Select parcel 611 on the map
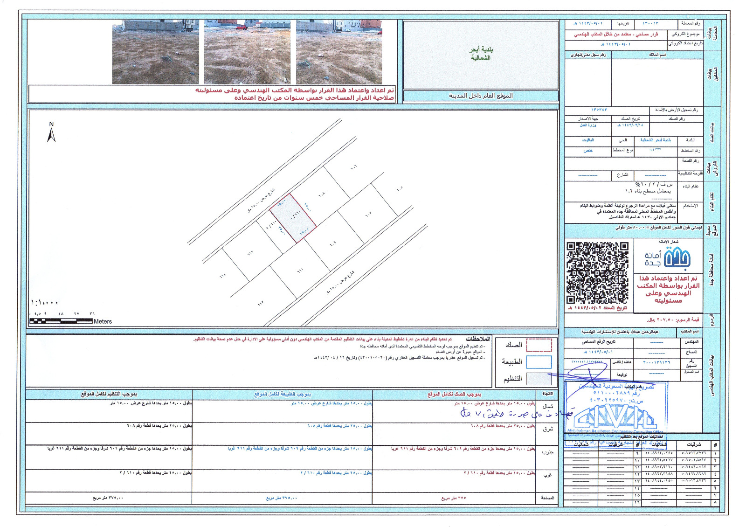The width and height of the screenshot is (746, 527). (300, 270)
